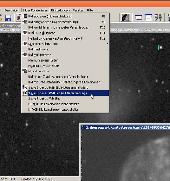Expand the Dunkelbildsubtraktion submenu arrow
The image size is (170, 181).
click(x=107, y=44)
